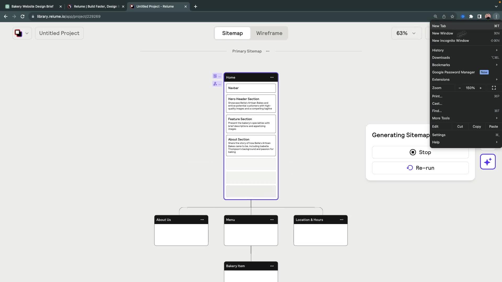
Task: Open the browser Extensions puzzle icon
Action: click(471, 16)
